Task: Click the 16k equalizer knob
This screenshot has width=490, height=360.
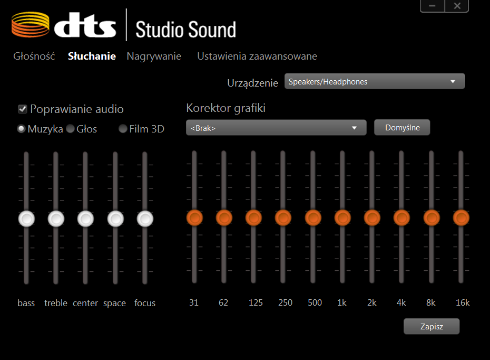Action: click(x=461, y=217)
